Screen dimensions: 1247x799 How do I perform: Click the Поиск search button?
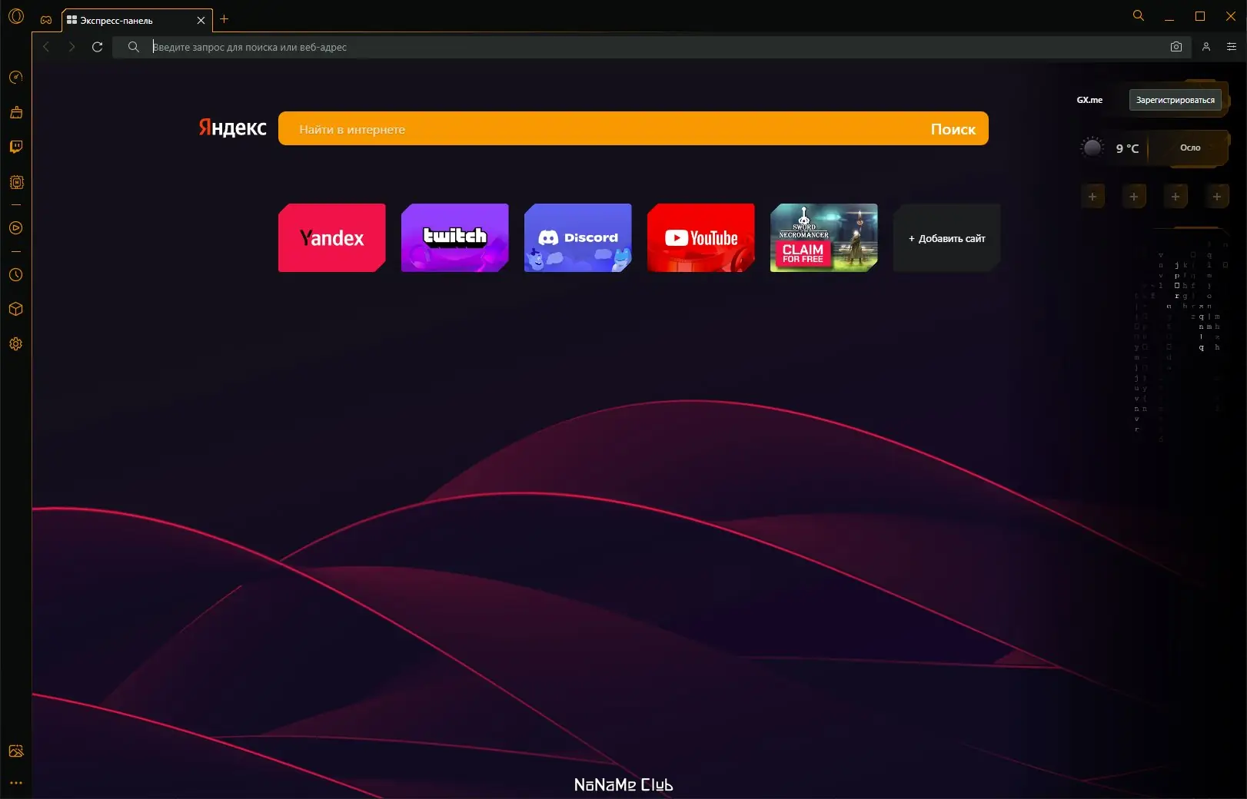click(953, 129)
